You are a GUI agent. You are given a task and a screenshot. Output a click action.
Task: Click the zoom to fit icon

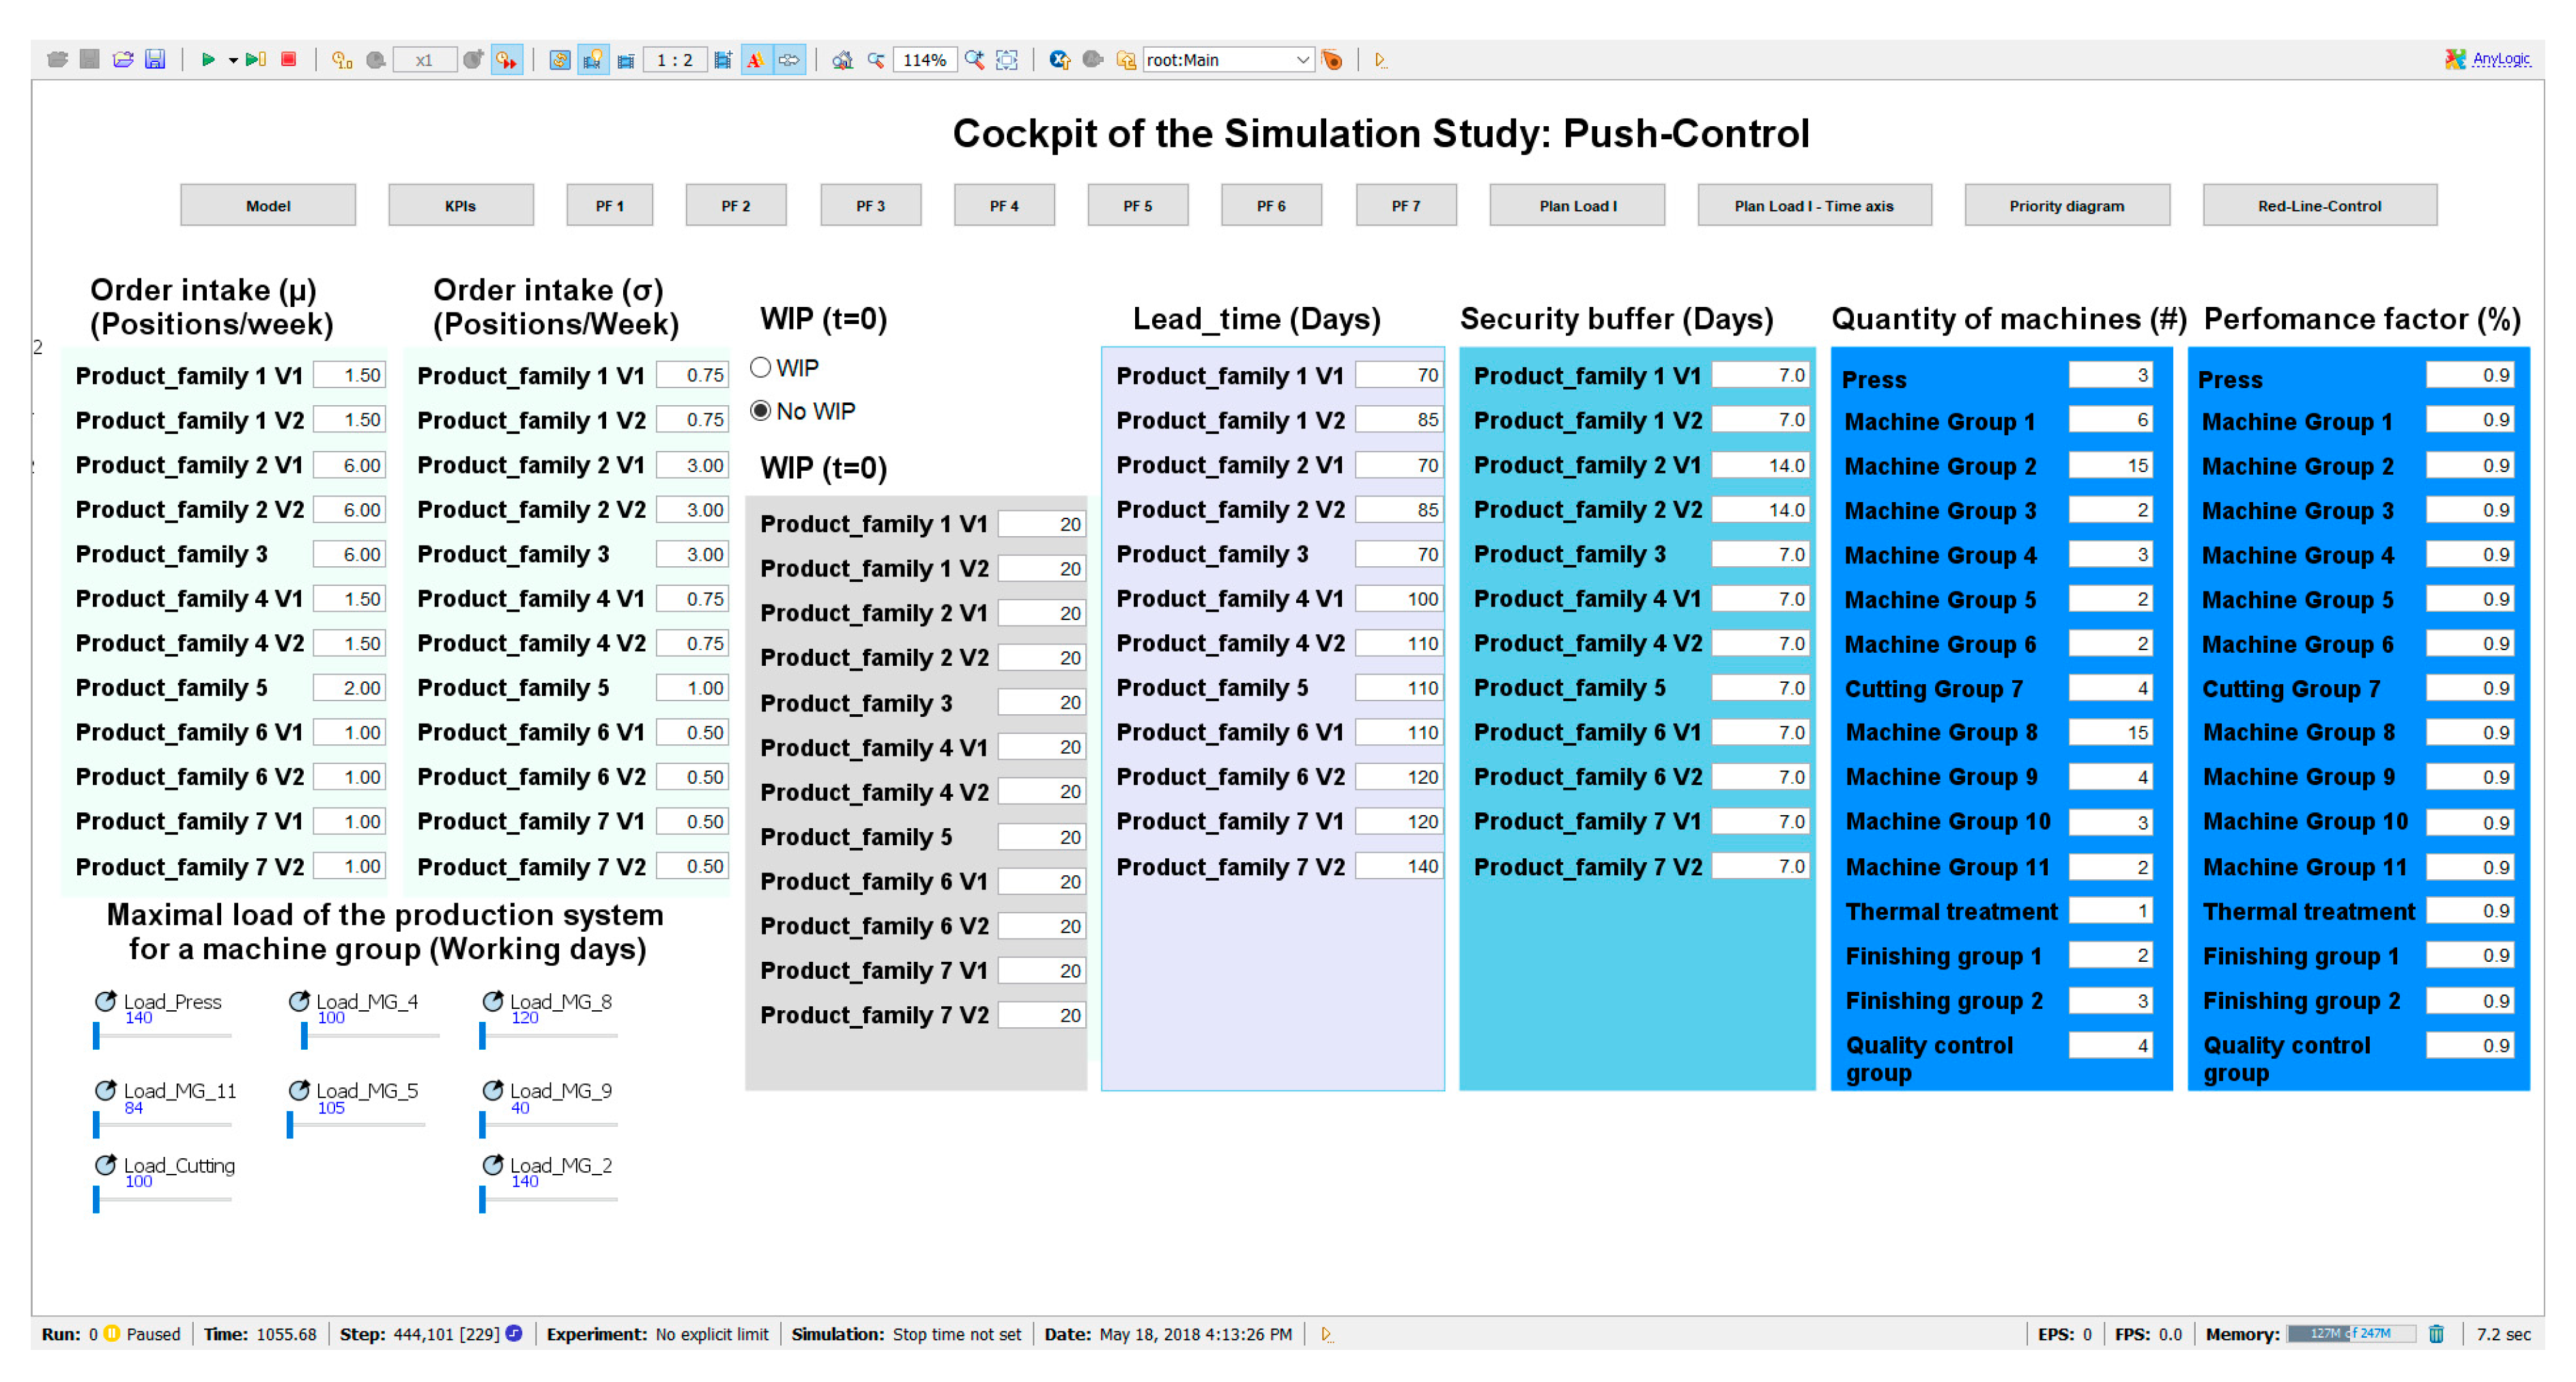(x=1007, y=60)
